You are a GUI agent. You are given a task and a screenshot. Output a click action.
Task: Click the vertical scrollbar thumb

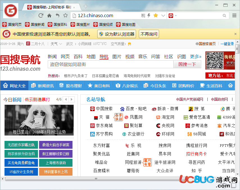237,49
